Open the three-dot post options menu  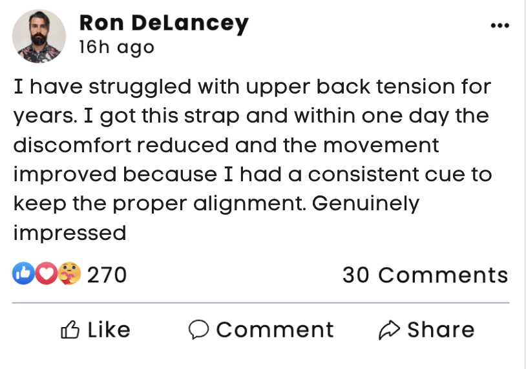[500, 26]
